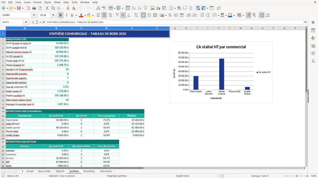This screenshot has width=318, height=178.
Task: Open the Data menu
Action: click(66, 2)
